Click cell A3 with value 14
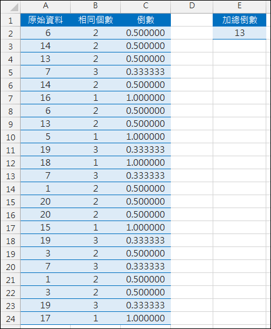271x329 pixels. pyautogui.click(x=45, y=46)
